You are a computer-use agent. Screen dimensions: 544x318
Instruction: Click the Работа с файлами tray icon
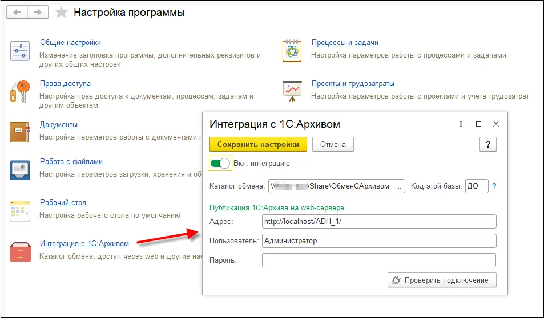(20, 170)
